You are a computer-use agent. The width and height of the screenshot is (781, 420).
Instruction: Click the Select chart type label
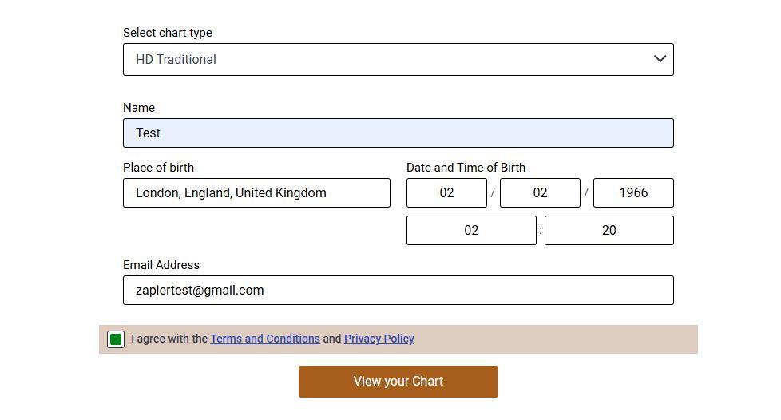(168, 33)
